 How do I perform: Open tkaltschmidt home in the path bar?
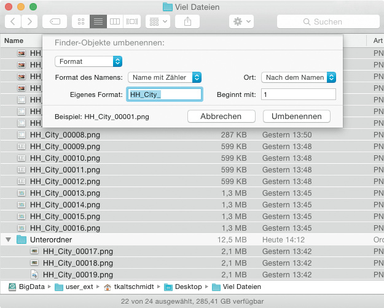[x=129, y=287]
